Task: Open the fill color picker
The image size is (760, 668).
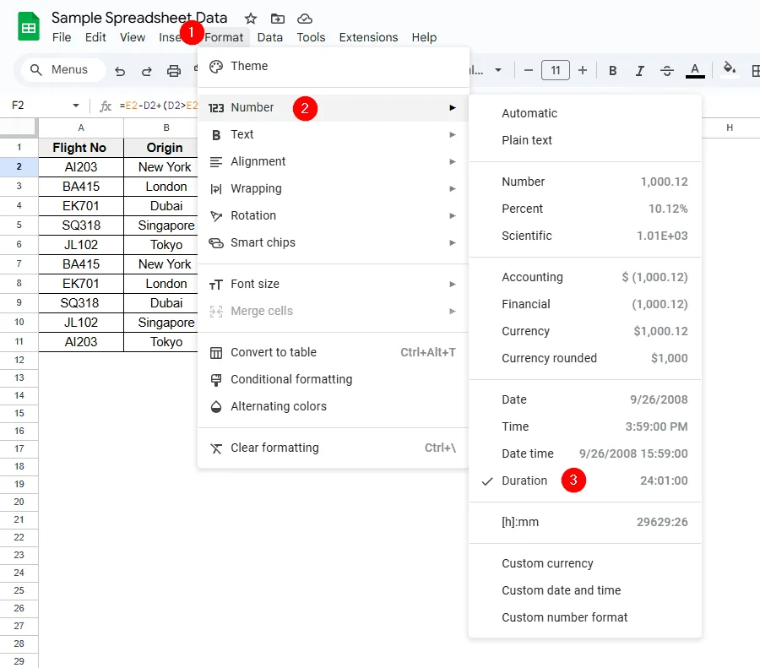Action: pos(730,69)
